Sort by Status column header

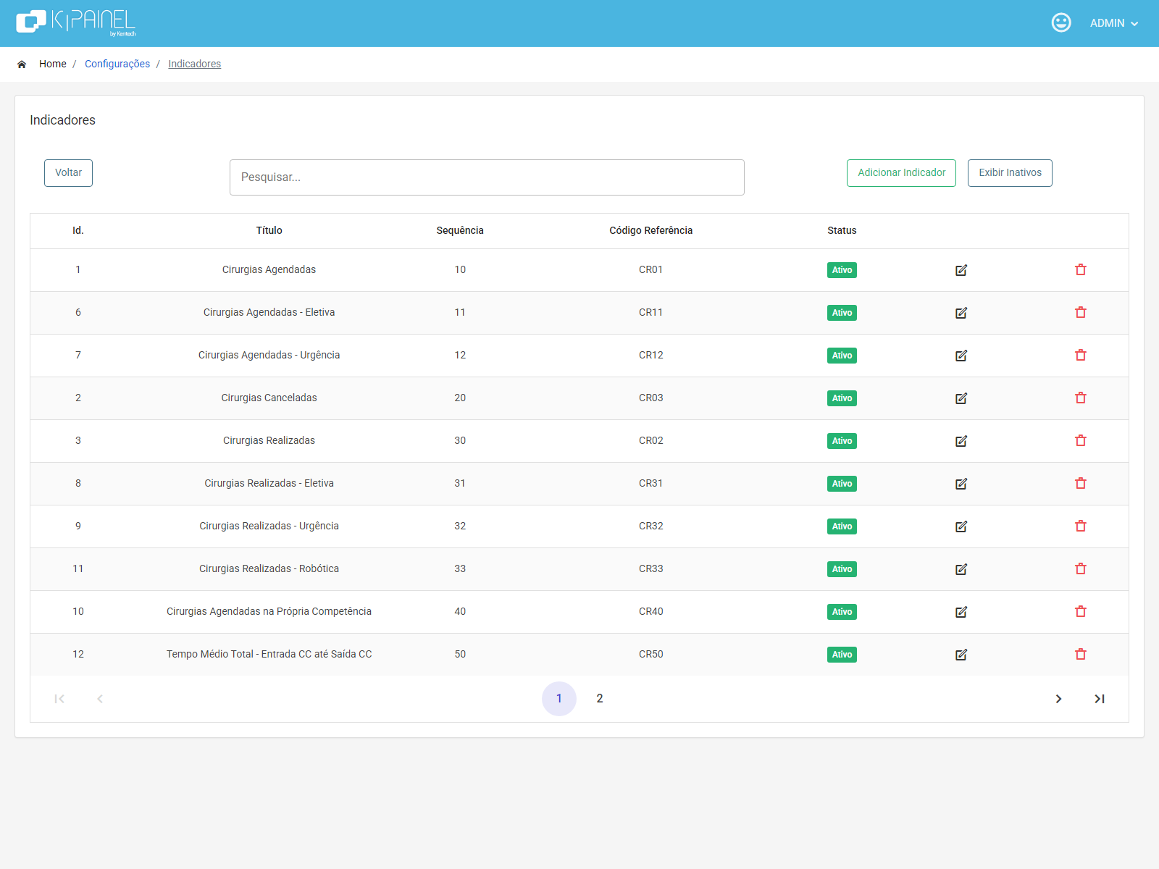[x=842, y=230]
